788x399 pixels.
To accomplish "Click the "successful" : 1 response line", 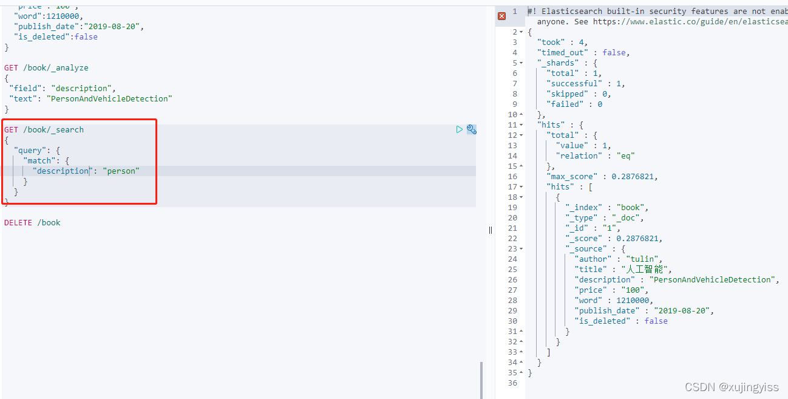I will 586,84.
